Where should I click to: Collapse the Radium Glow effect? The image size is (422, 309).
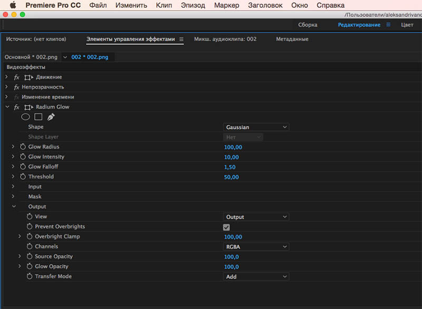[x=7, y=107]
